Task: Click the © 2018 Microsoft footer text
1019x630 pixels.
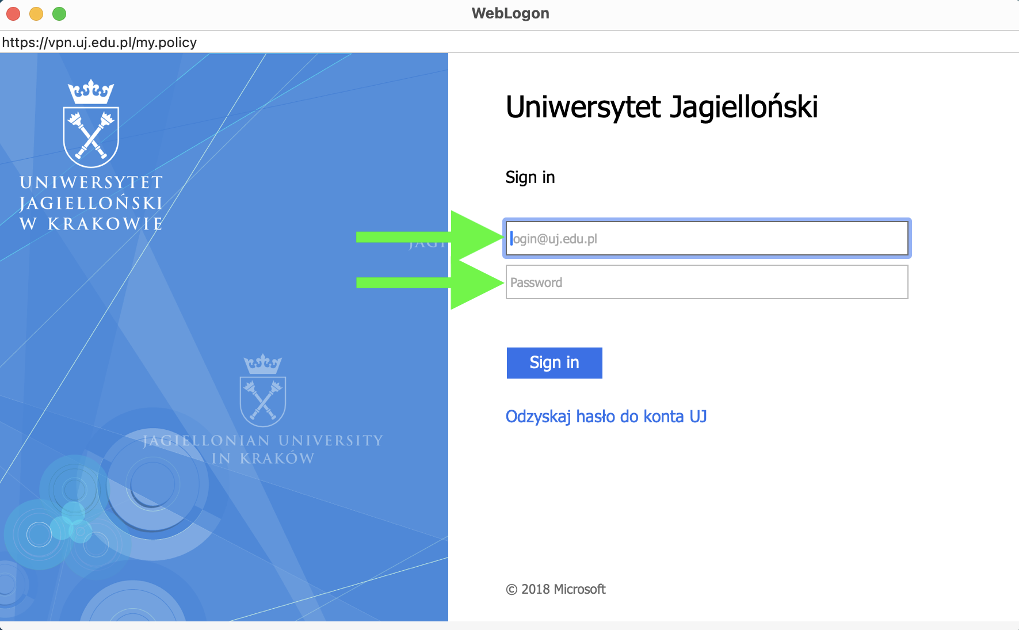Action: click(556, 589)
